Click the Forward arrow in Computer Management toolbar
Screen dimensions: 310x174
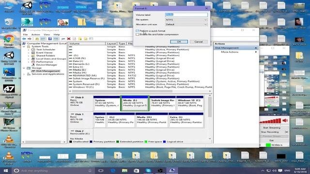pos(30,39)
